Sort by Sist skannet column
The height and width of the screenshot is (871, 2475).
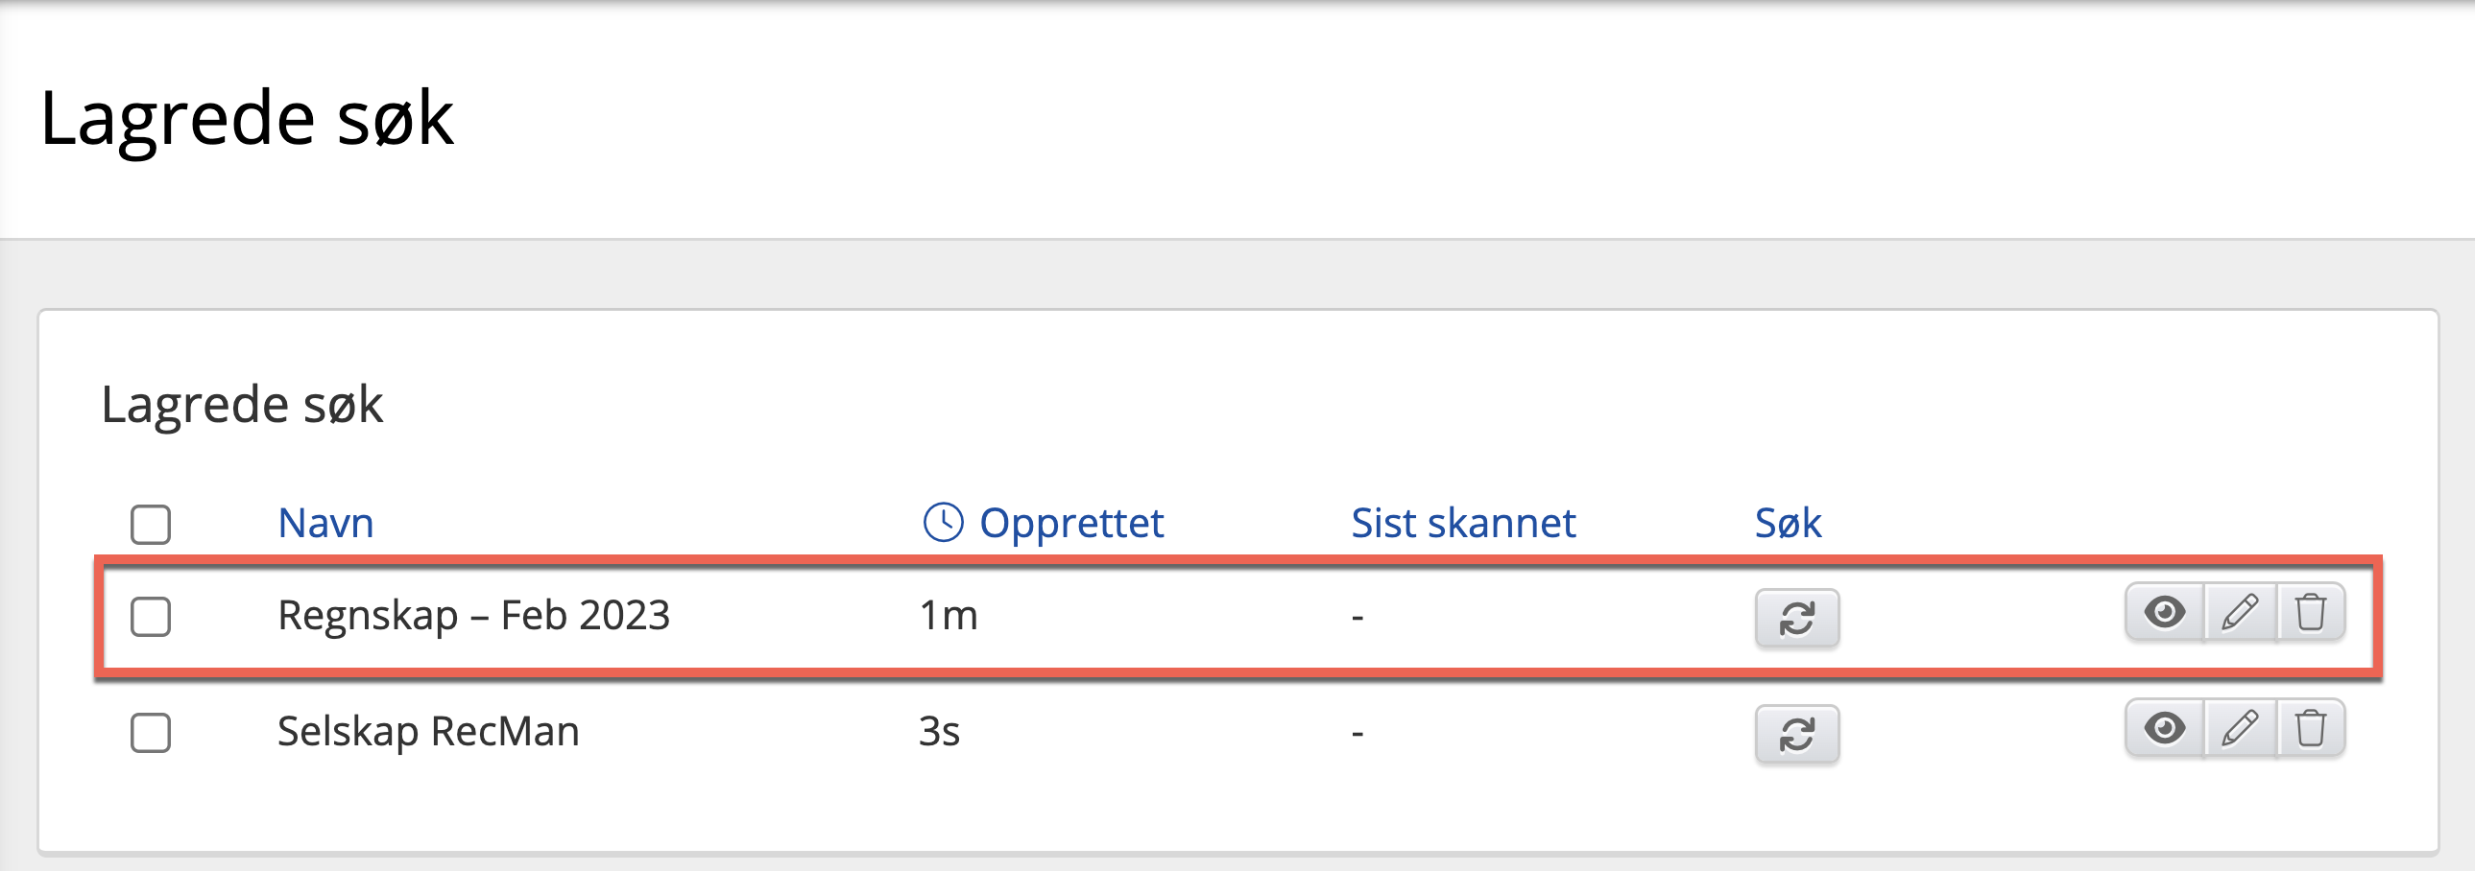tap(1462, 524)
